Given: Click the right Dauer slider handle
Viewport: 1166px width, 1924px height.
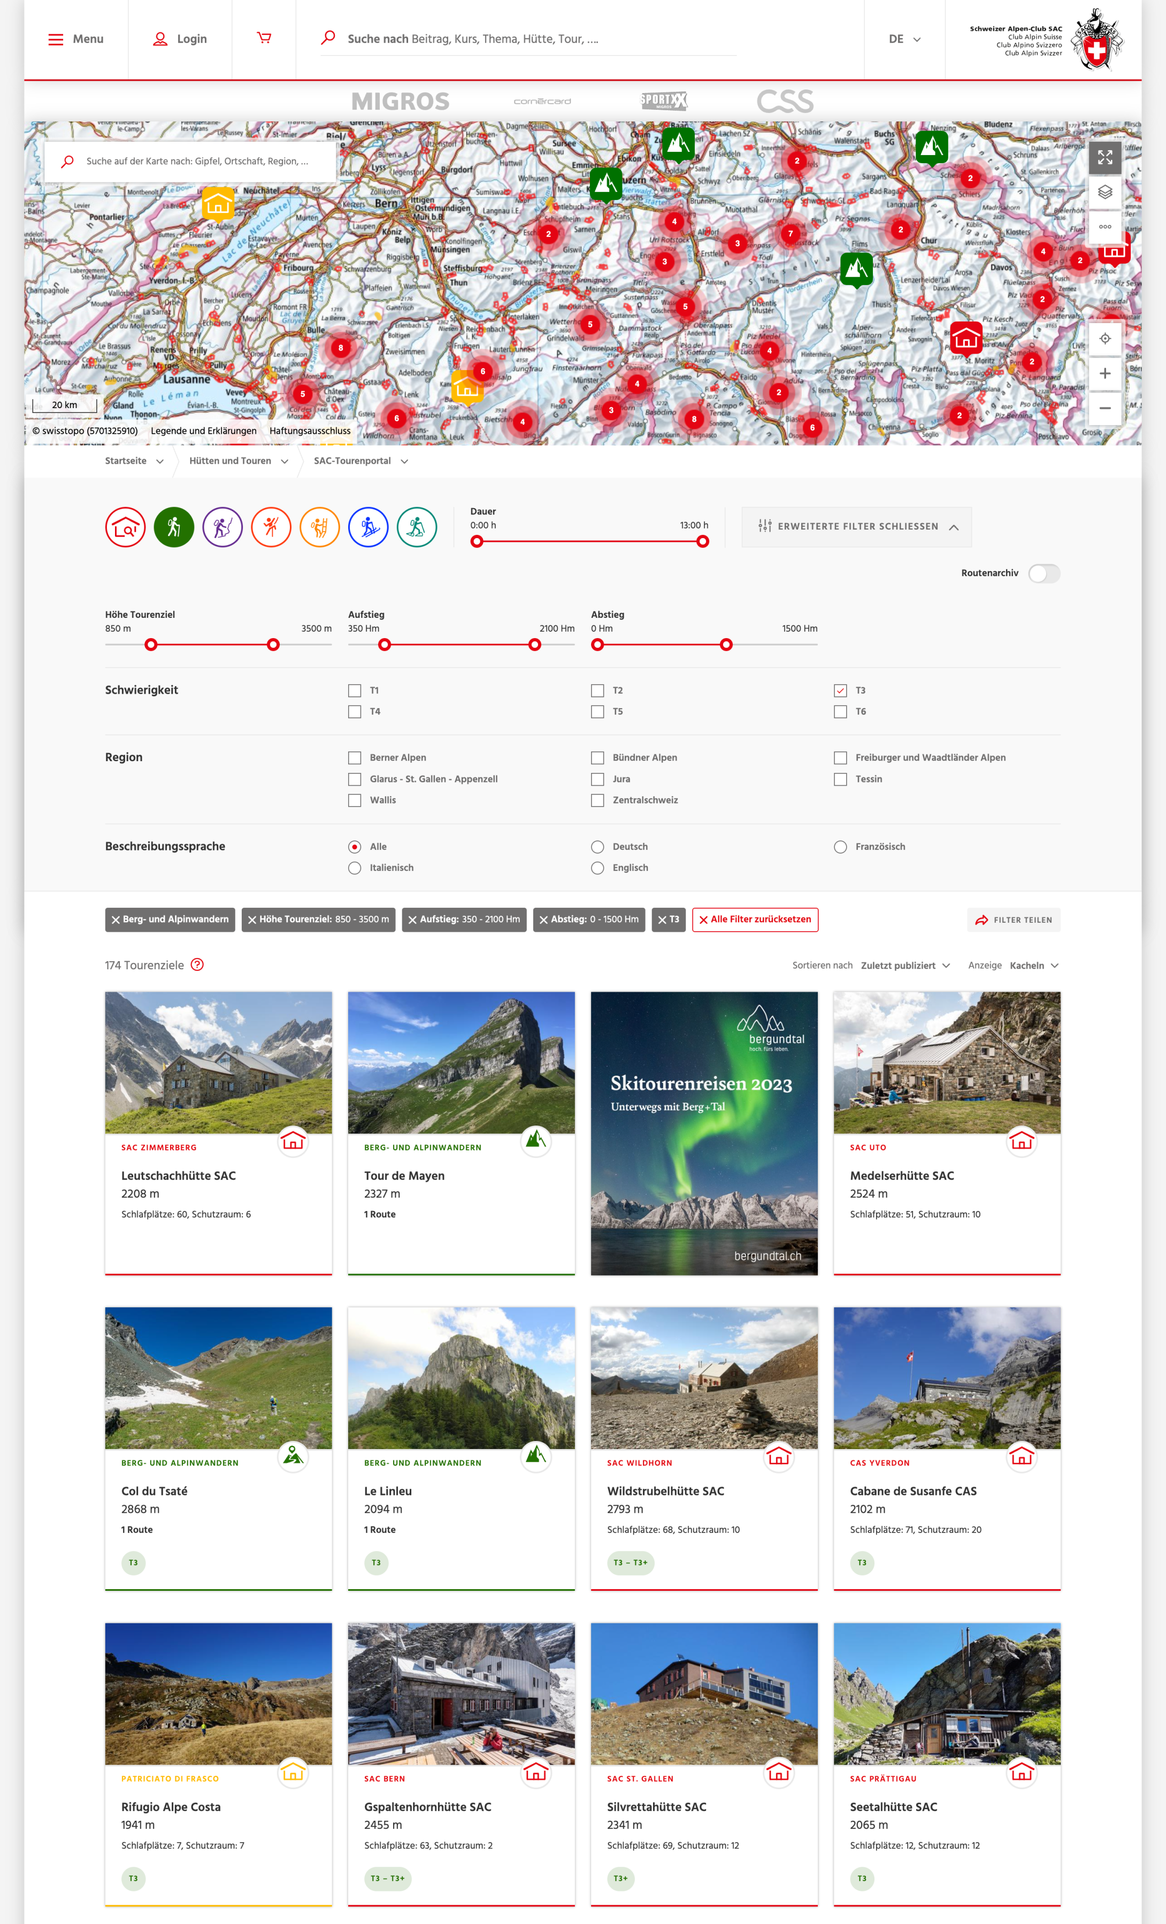Looking at the screenshot, I should point(703,542).
